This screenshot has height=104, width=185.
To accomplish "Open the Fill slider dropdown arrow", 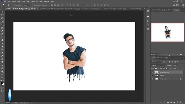I will [x=177, y=69].
